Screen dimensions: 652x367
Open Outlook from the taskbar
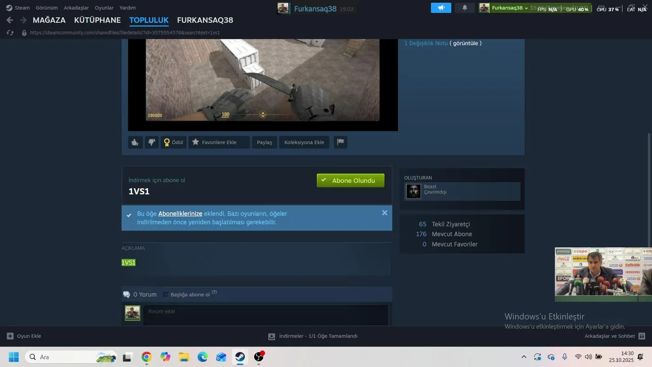tap(221, 357)
